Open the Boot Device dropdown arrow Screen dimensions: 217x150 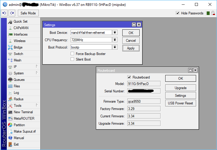(x=115, y=33)
